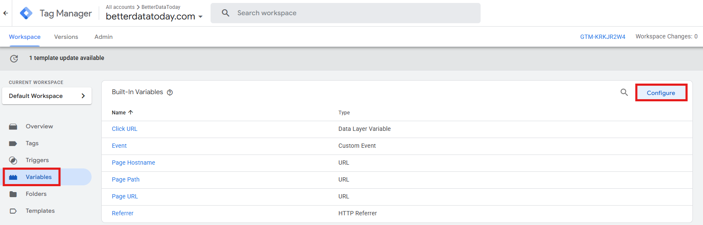This screenshot has height=225, width=703.
Task: Click the search workspace magnifier icon
Action: tap(226, 13)
